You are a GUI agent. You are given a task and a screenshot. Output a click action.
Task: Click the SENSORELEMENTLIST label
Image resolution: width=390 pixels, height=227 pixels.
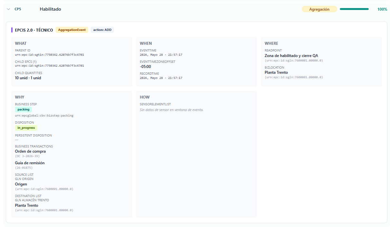155,104
